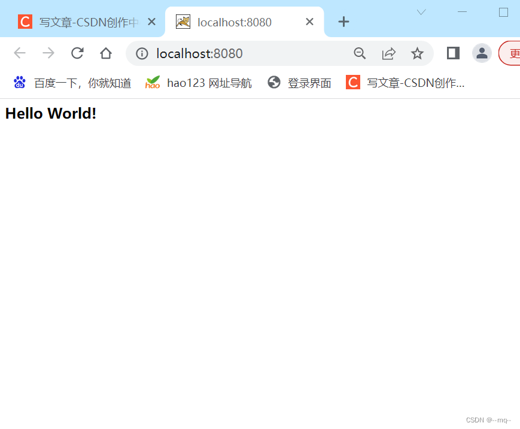Open a new tab with the plus button
Image resolution: width=520 pixels, height=429 pixels.
(x=343, y=22)
